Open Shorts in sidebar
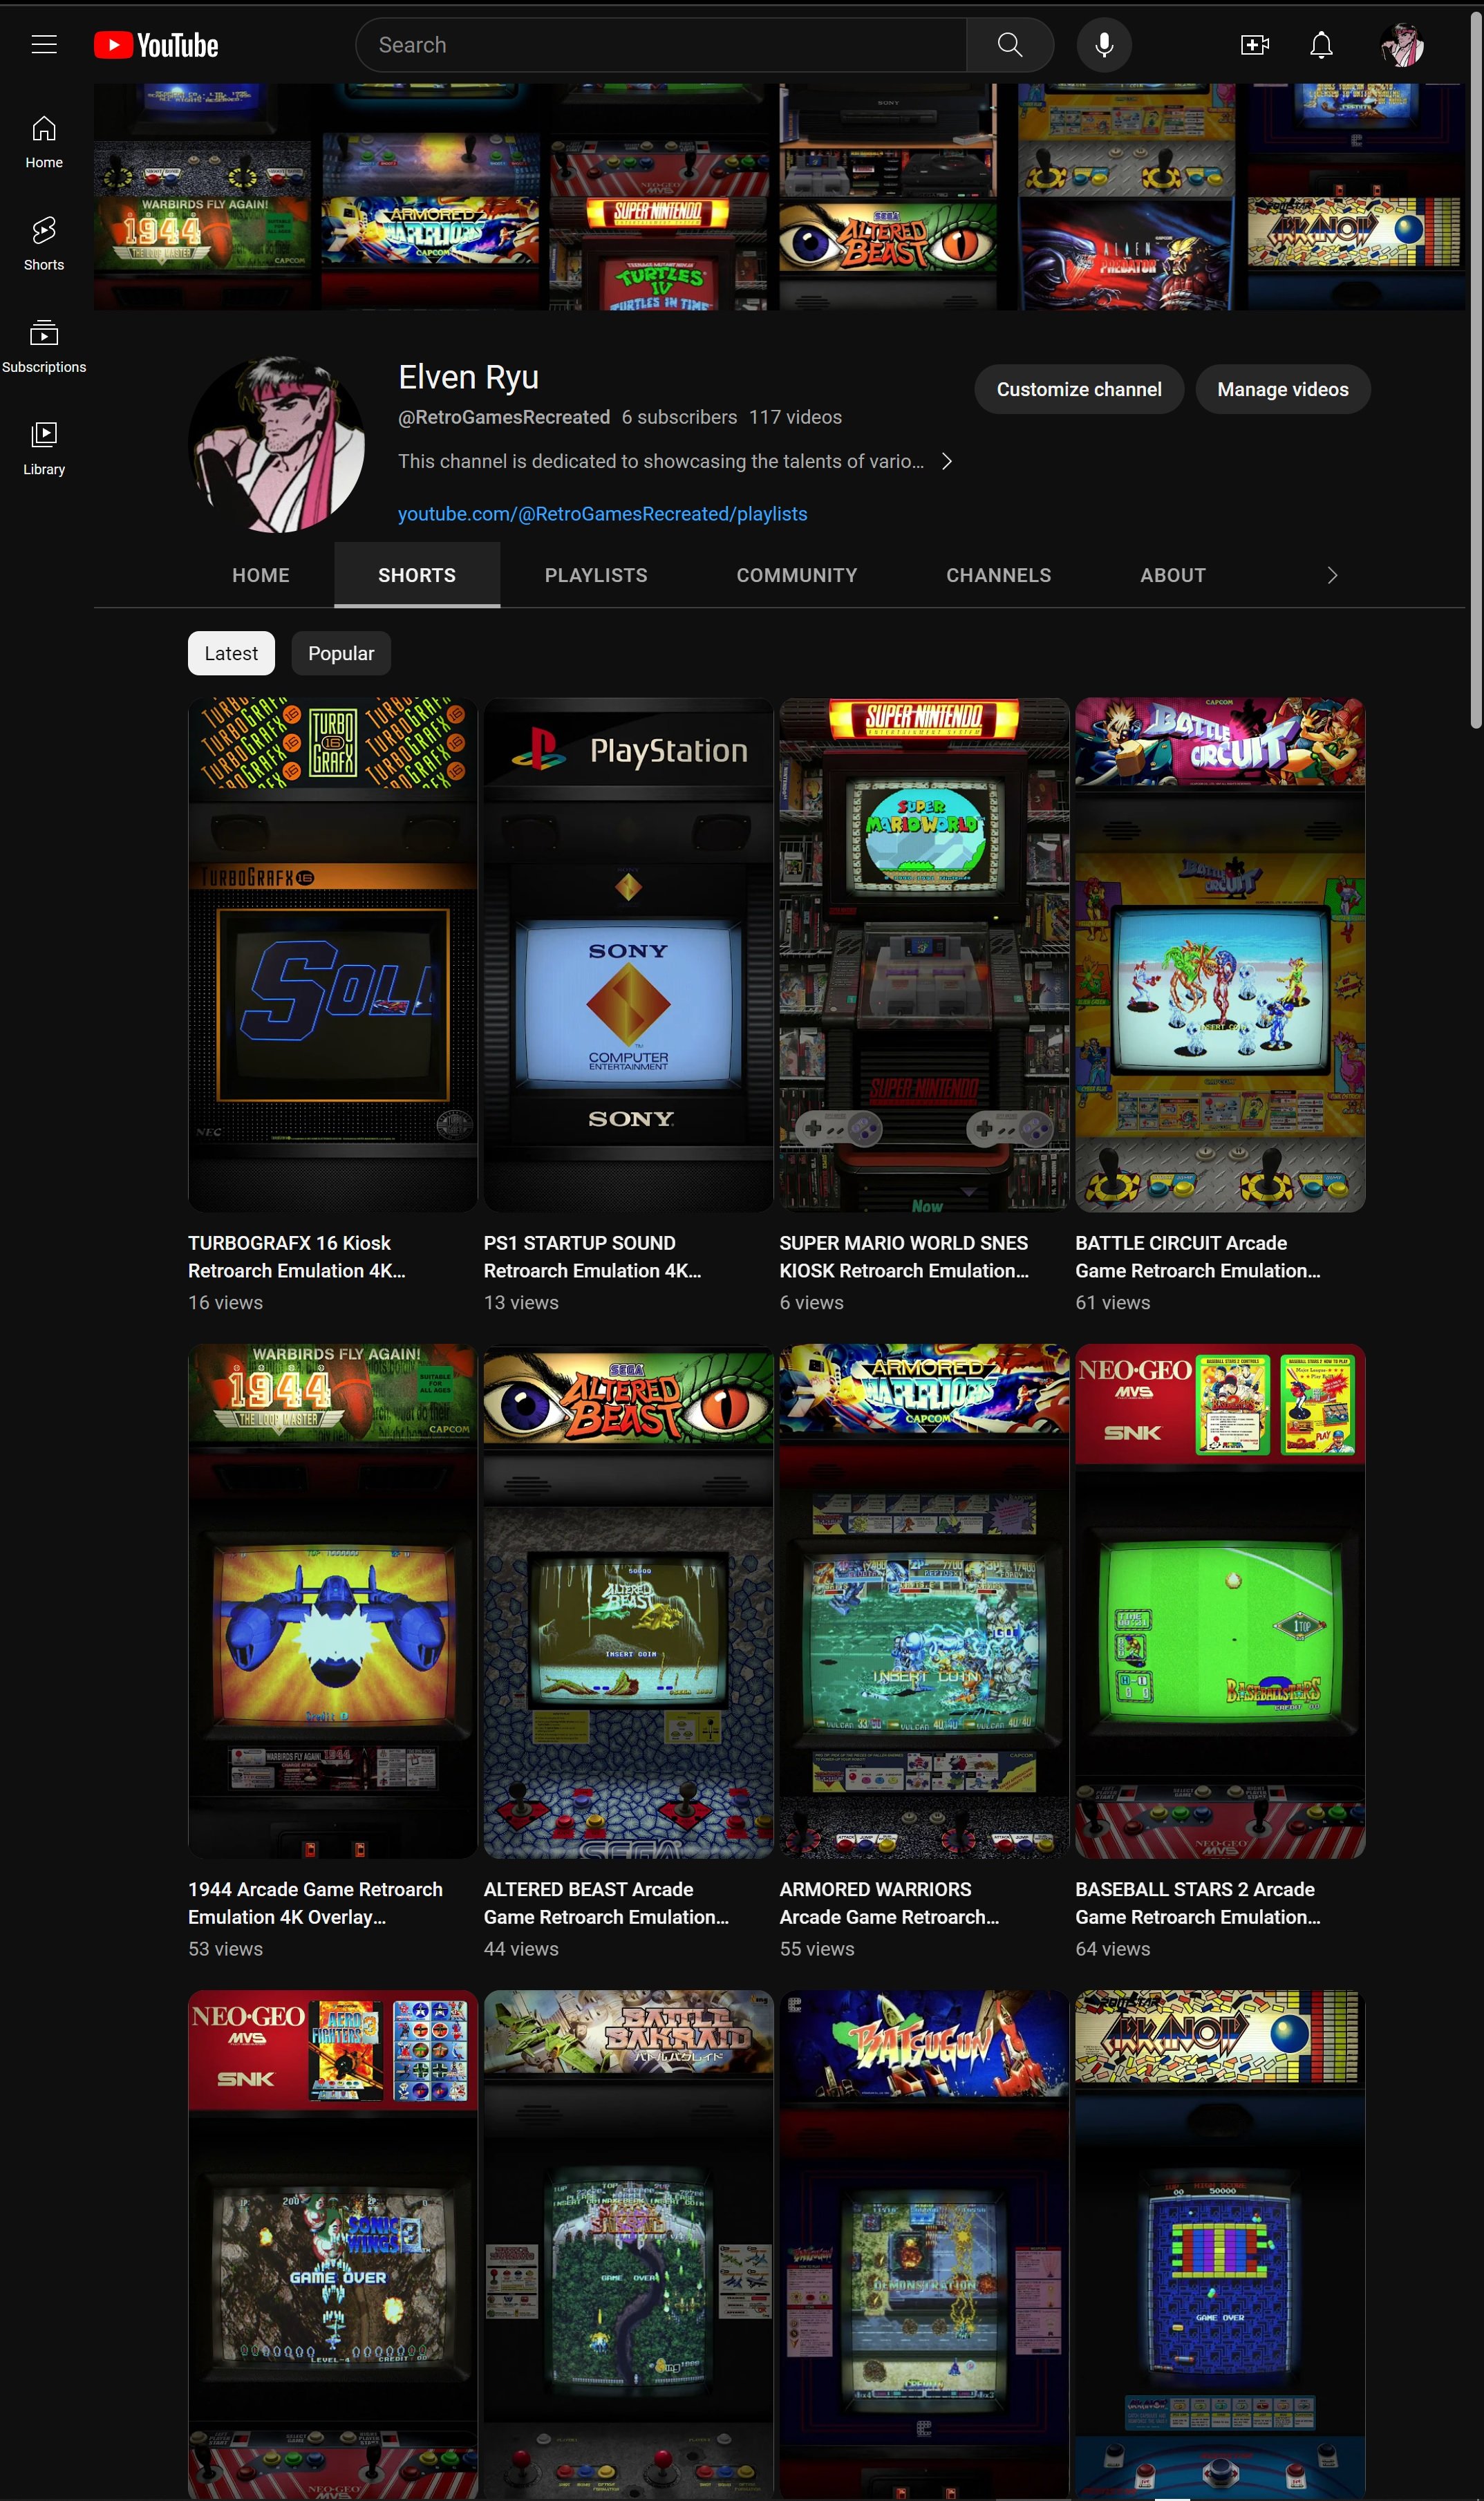1484x2501 pixels. pyautogui.click(x=44, y=244)
